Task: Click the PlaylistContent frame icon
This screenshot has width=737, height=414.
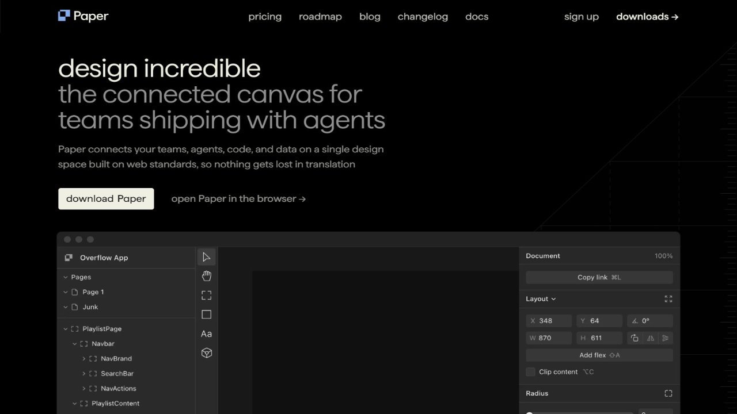Action: point(83,404)
